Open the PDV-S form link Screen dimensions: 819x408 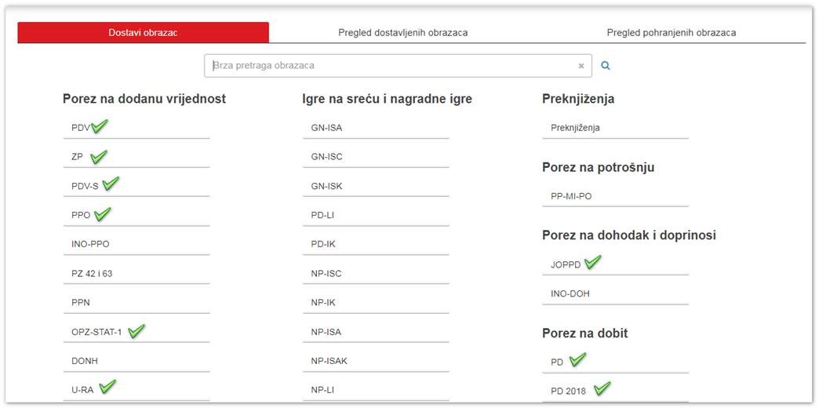click(x=85, y=186)
